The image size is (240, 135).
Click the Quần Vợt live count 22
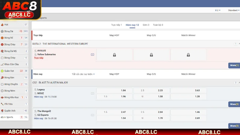[x=21, y=71]
